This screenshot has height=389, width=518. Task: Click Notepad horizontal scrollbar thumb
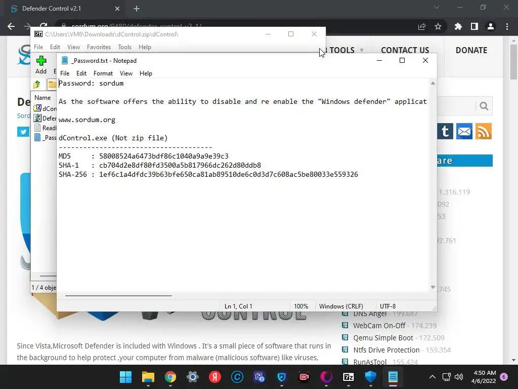118,296
